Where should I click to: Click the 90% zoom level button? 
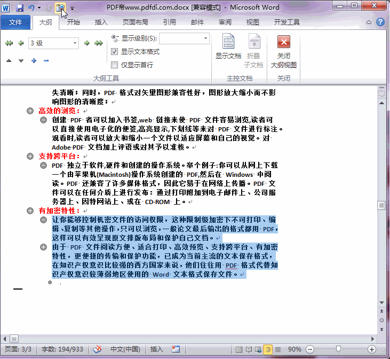coord(295,349)
